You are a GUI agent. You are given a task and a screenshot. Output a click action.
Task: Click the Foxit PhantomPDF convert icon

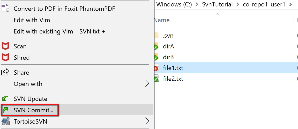pos(5,9)
